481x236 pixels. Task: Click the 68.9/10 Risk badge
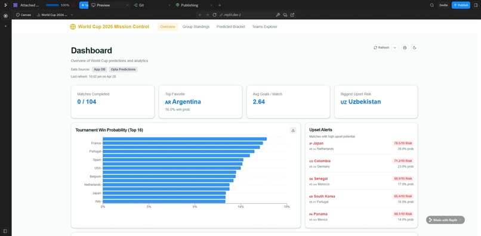click(x=403, y=179)
